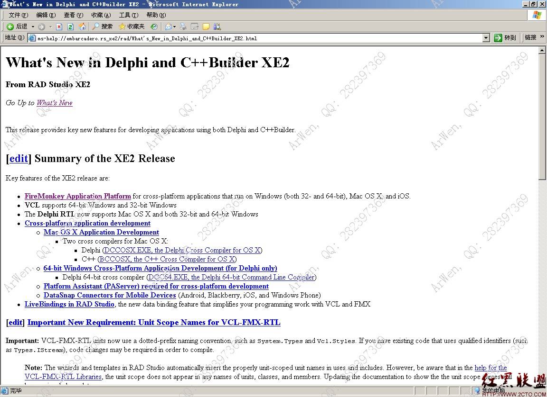Click the Mail envelope icon
547x397 pixels.
point(169,27)
